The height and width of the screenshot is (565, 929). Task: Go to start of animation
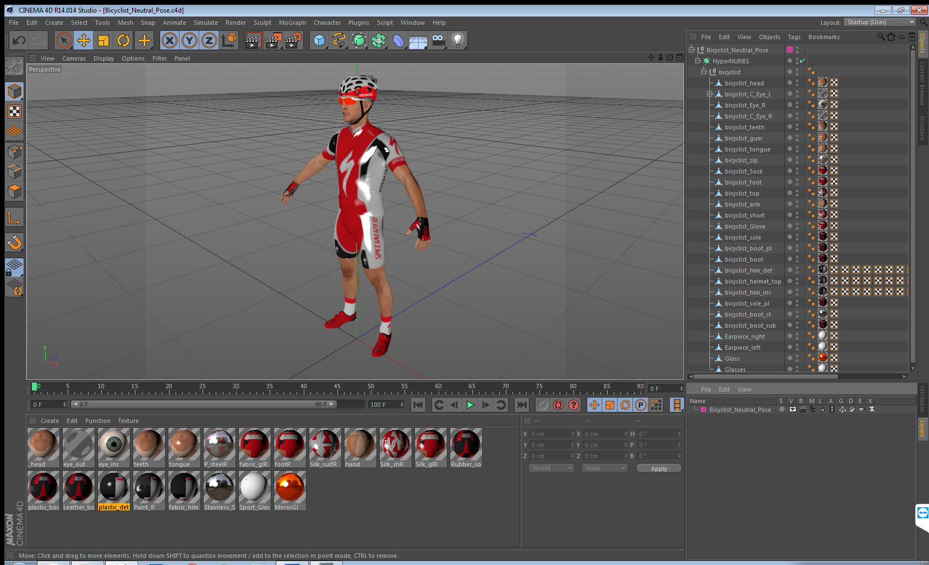(x=418, y=405)
